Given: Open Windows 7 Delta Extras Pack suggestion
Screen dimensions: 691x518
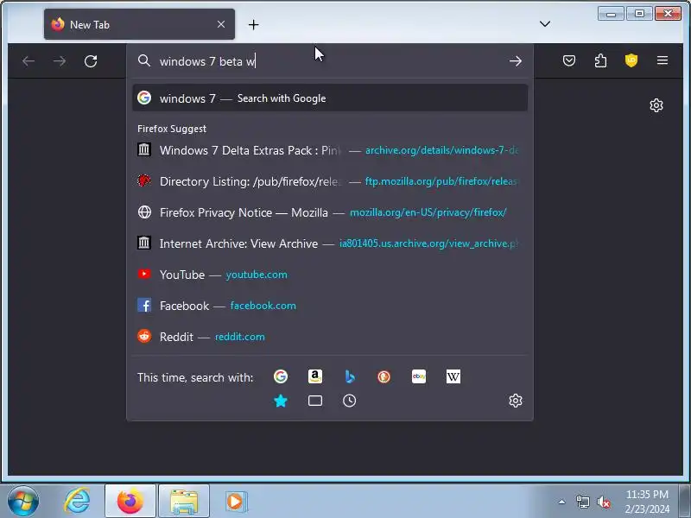Looking at the screenshot, I should tap(330, 150).
